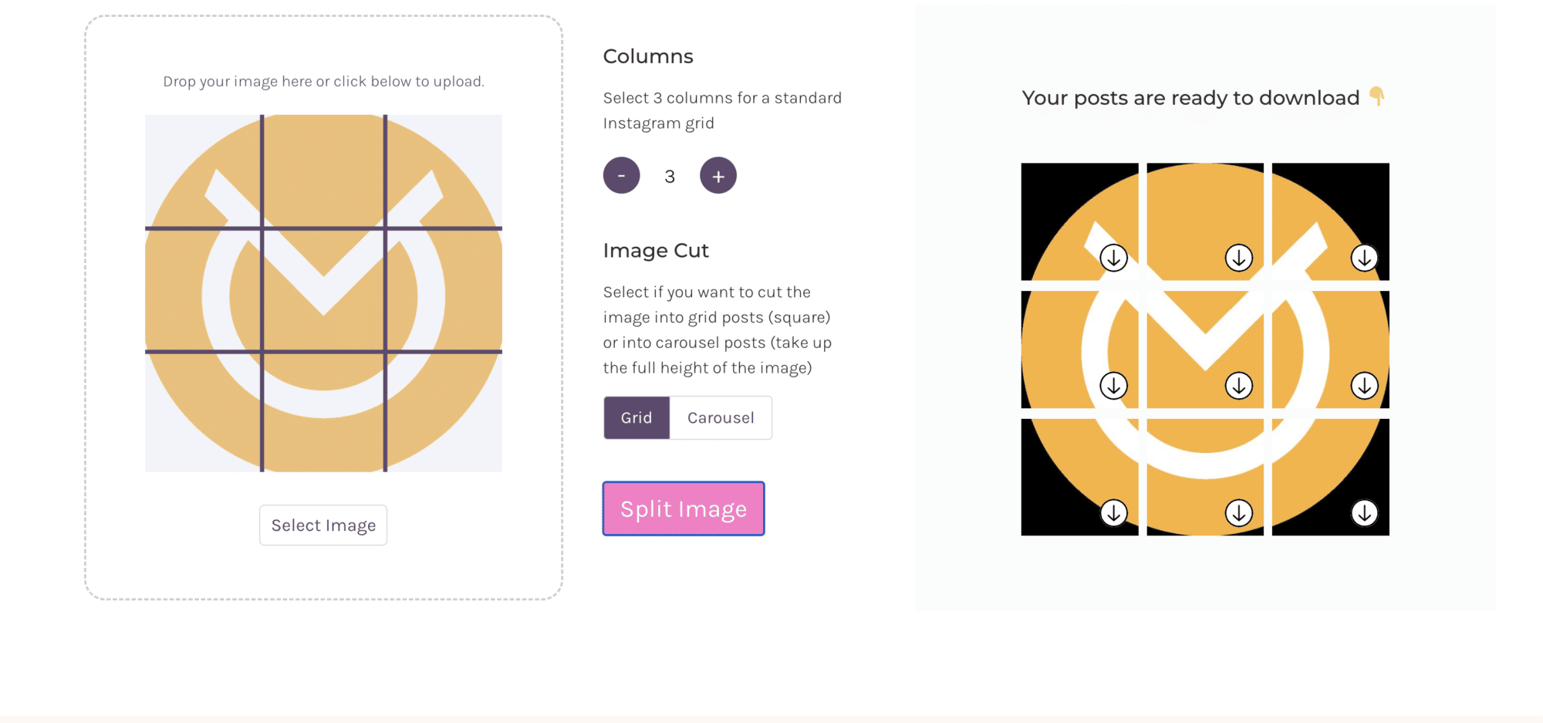Image resolution: width=1543 pixels, height=723 pixels.
Task: Open file picker via Select Image
Action: pos(323,525)
